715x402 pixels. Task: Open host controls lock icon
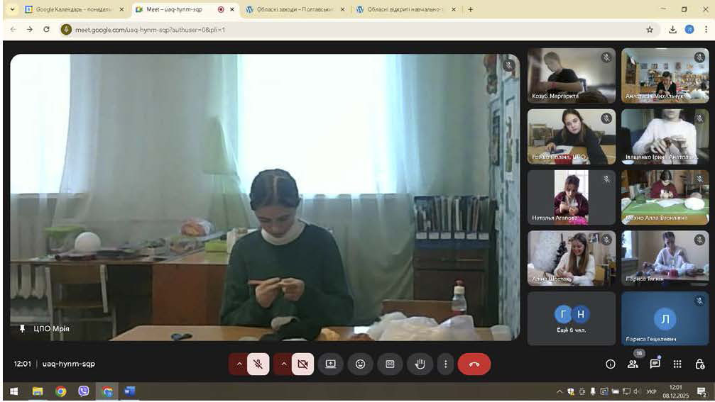(699, 364)
